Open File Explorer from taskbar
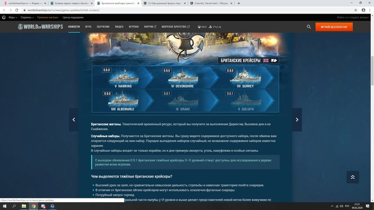 [x=24, y=206]
